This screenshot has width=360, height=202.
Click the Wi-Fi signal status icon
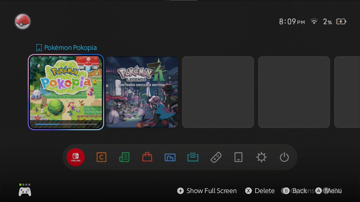pyautogui.click(x=314, y=22)
